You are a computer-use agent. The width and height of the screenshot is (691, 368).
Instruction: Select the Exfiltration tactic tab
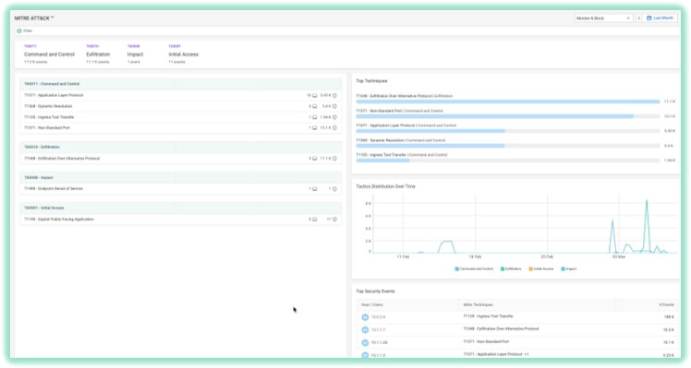(x=98, y=54)
